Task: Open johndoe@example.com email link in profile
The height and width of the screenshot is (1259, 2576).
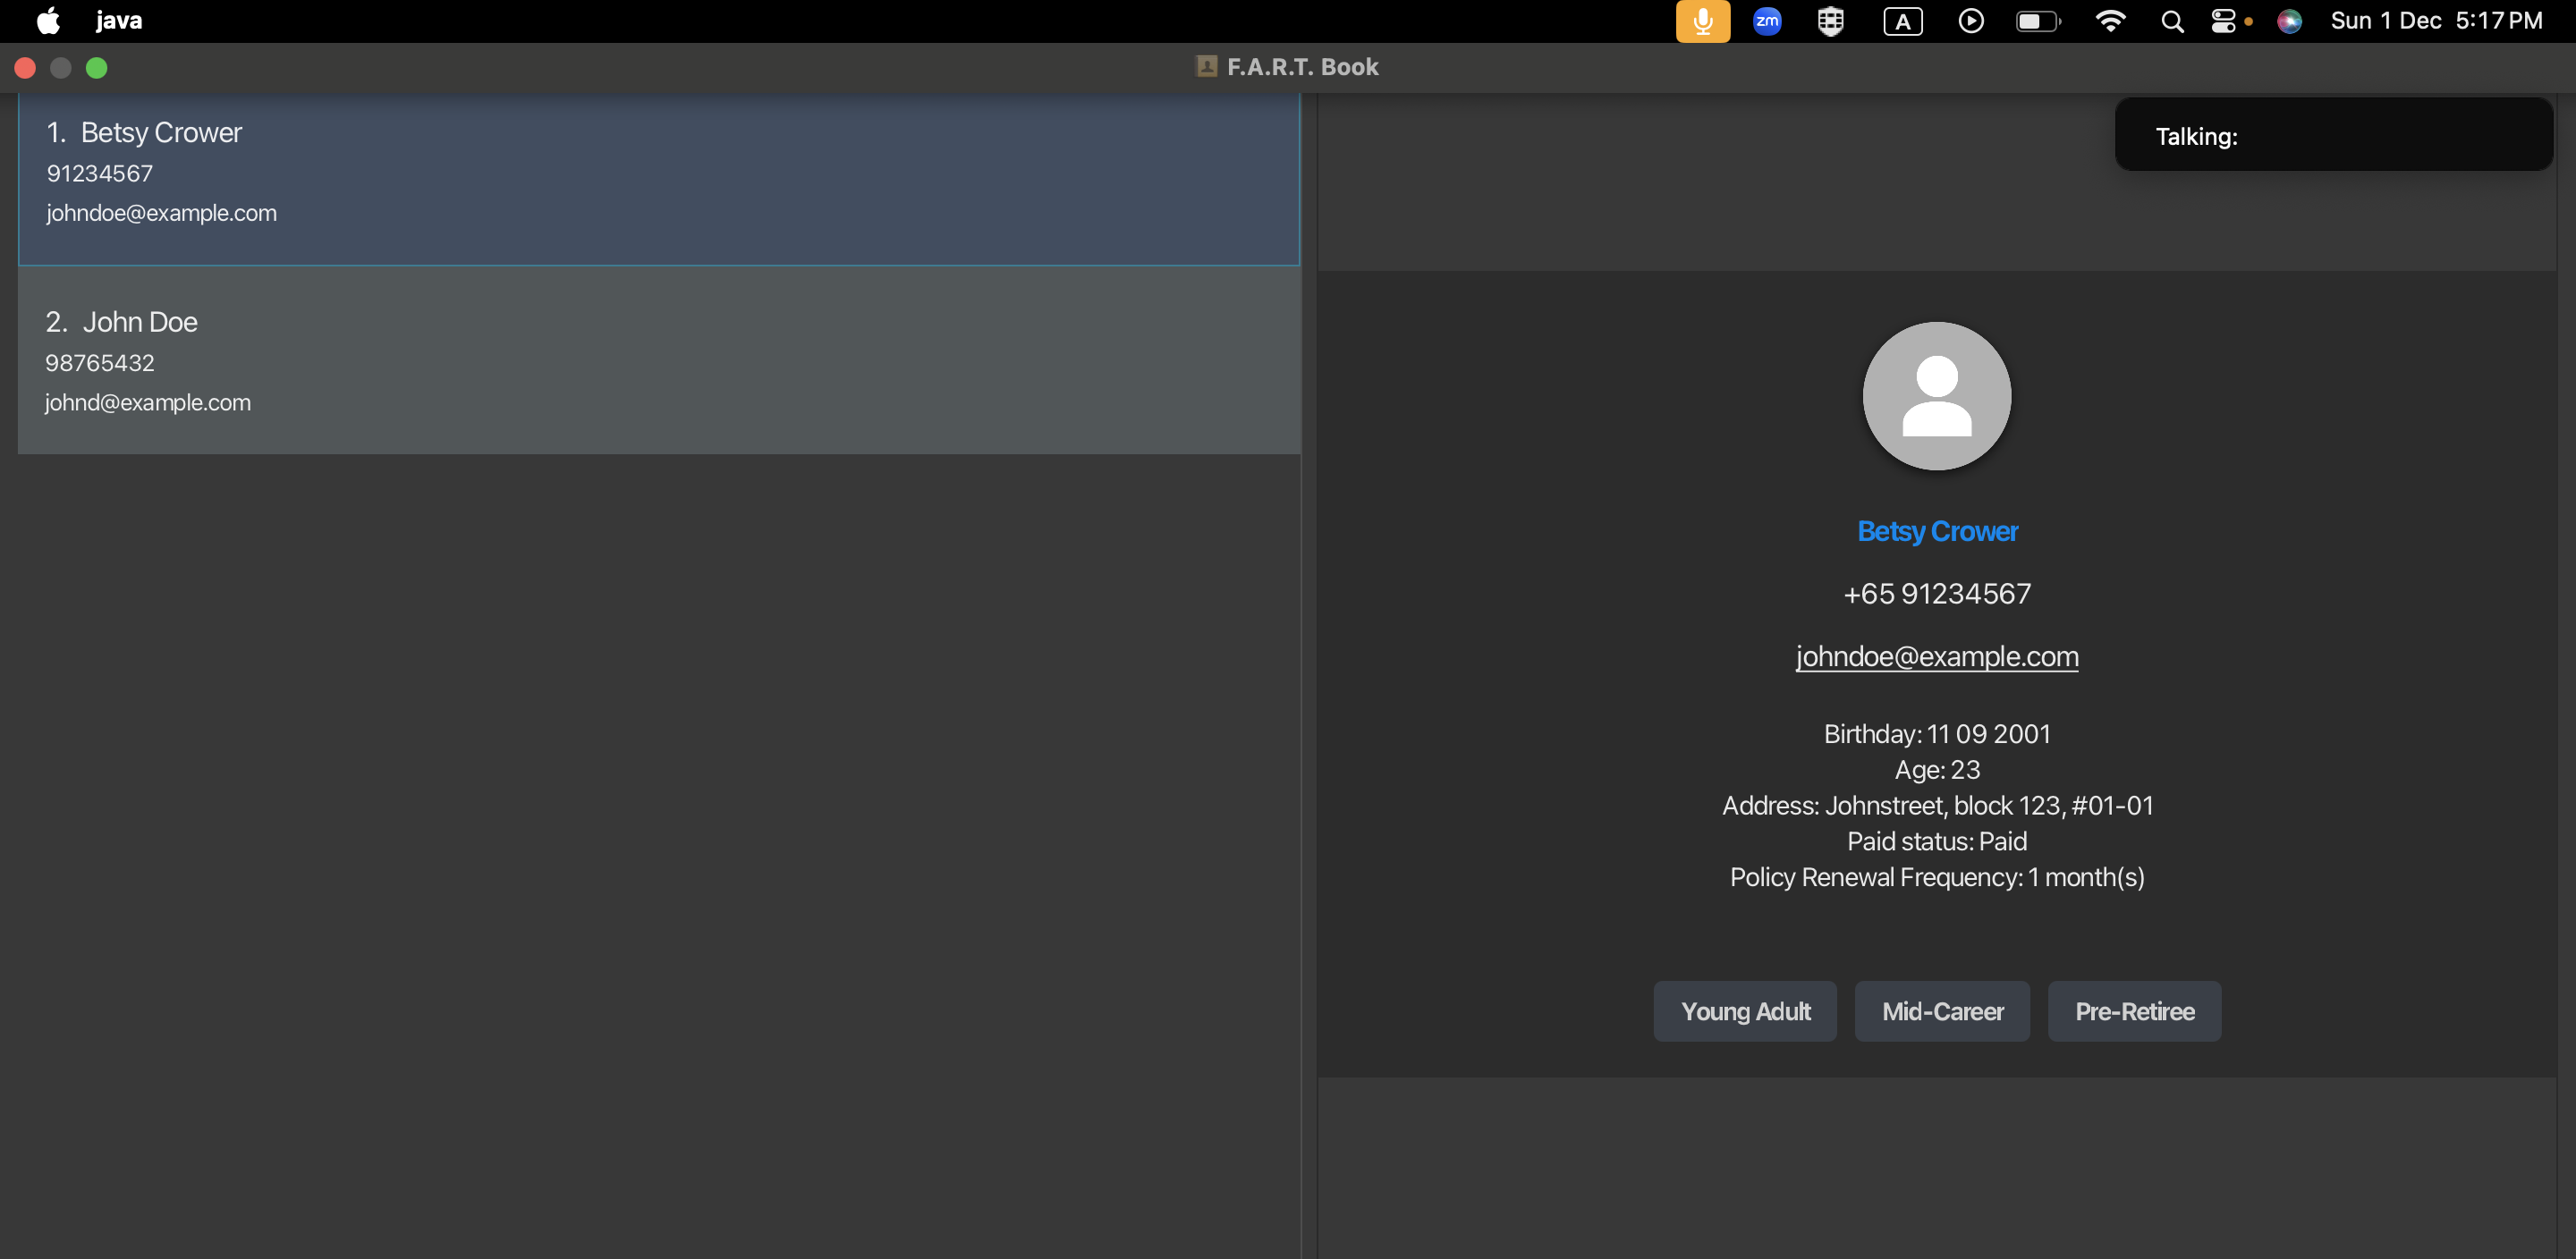Action: (x=1936, y=656)
